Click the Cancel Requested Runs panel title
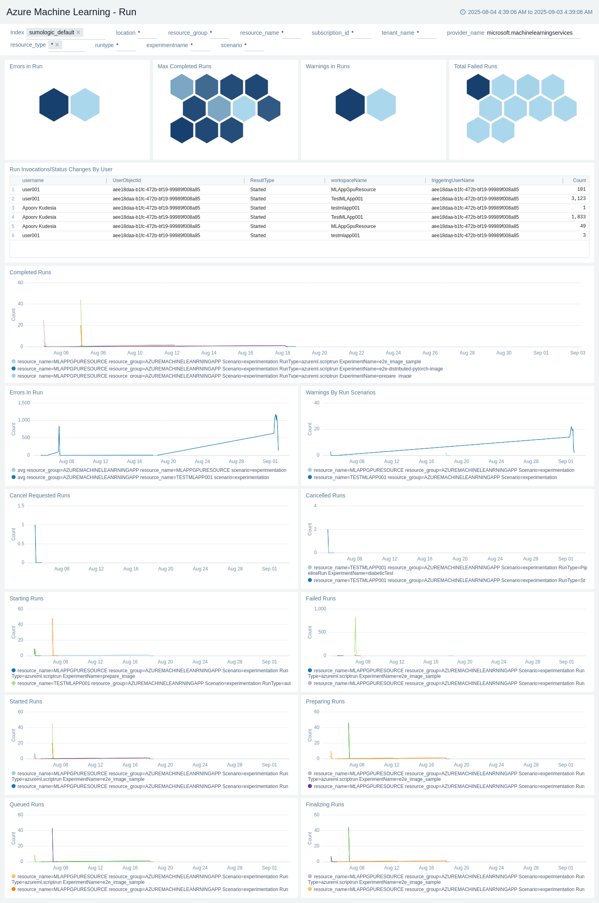The height and width of the screenshot is (903, 599). tap(40, 495)
